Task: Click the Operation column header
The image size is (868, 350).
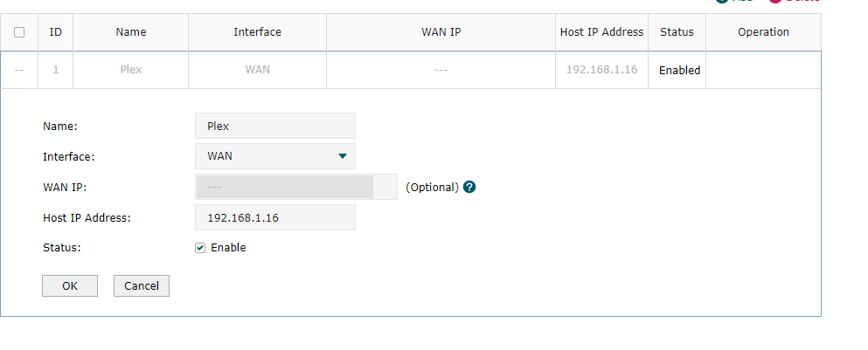Action: click(x=763, y=32)
